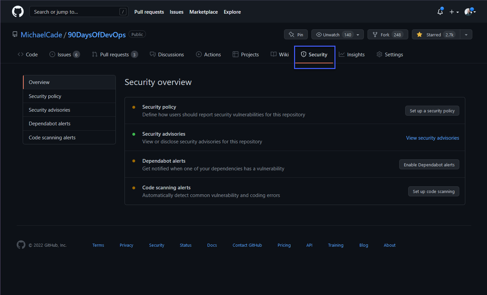The width and height of the screenshot is (487, 295).
Task: Open View security advisories link
Action: [x=432, y=138]
